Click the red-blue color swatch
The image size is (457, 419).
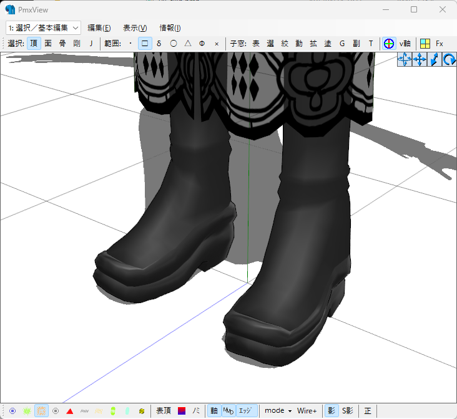click(x=182, y=411)
